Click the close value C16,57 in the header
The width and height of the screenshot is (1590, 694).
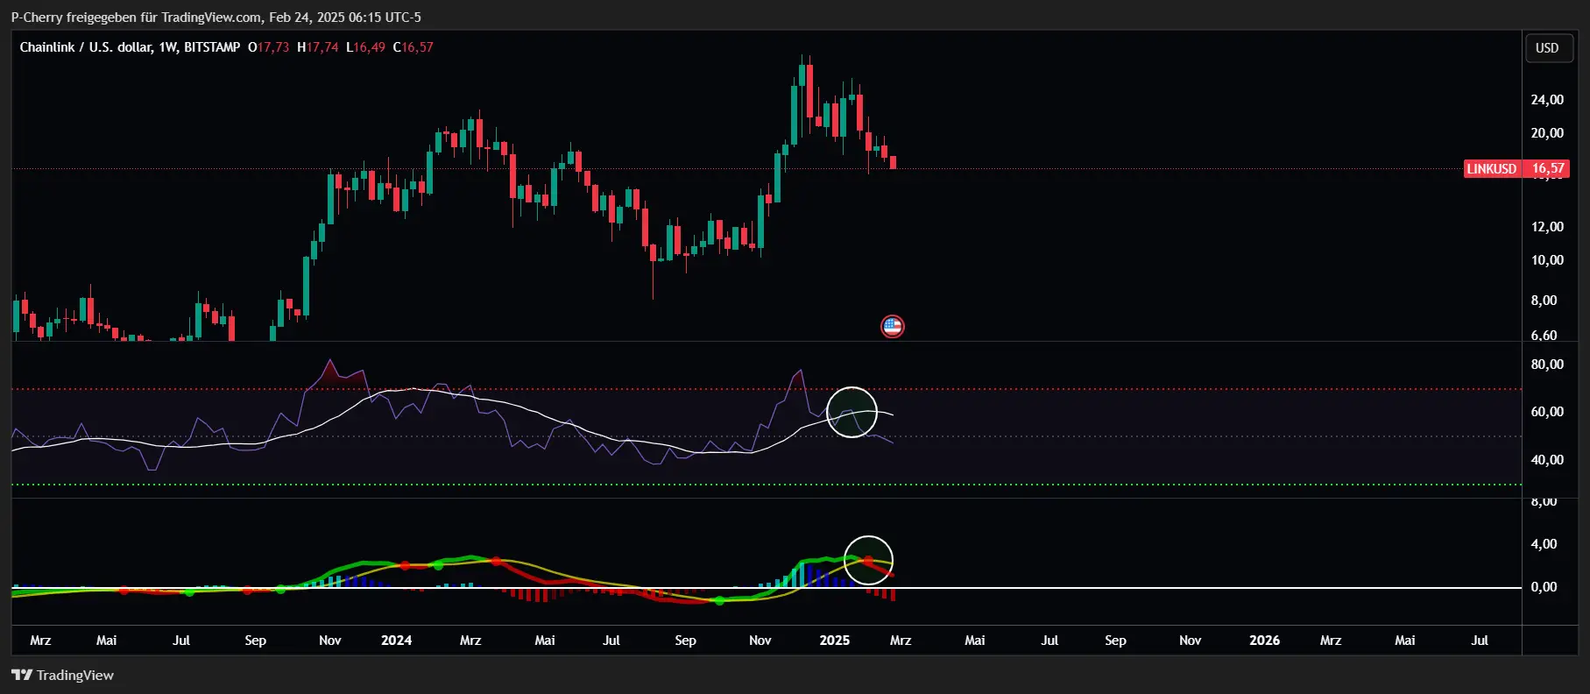pyautogui.click(x=413, y=47)
